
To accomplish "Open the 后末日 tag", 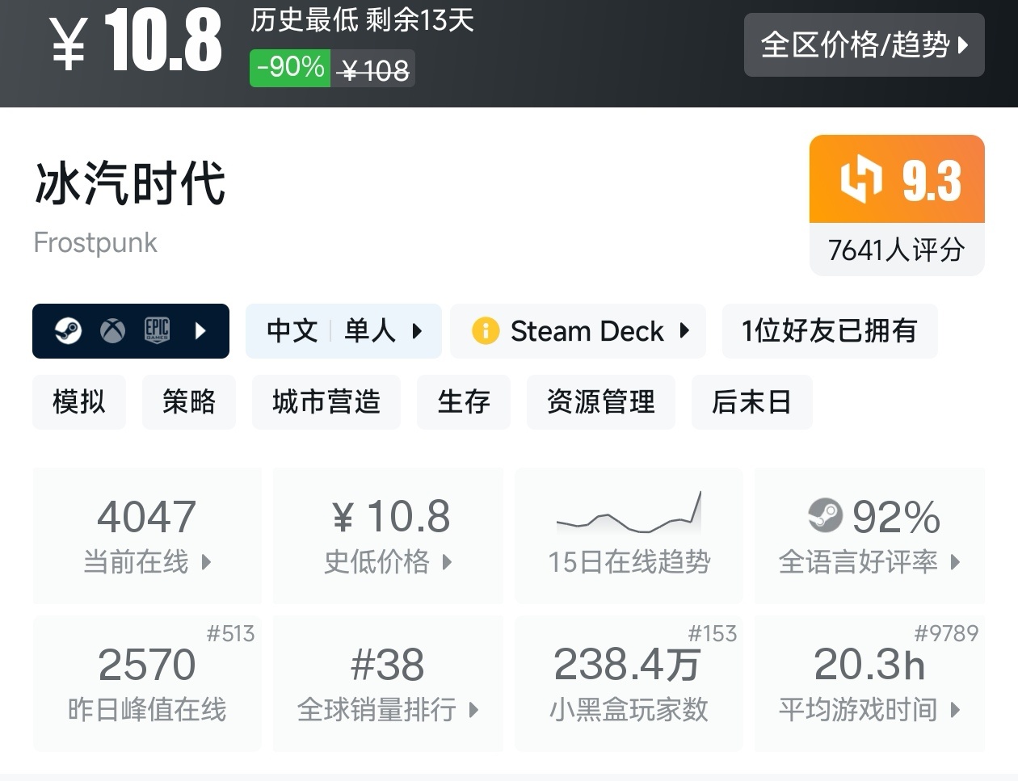I will click(751, 401).
